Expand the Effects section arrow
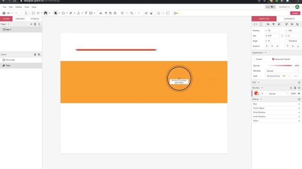 (x=261, y=100)
